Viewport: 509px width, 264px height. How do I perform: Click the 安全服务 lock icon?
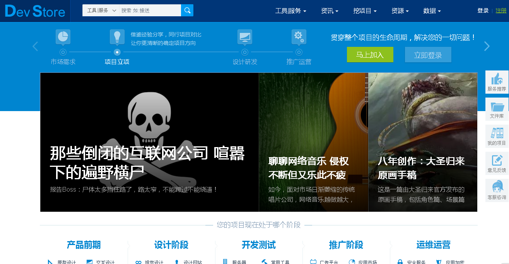coord(400,262)
